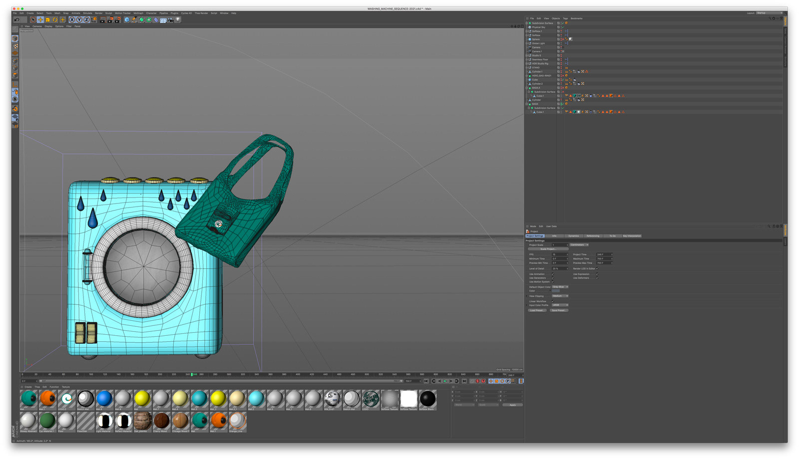
Task: Select the Physical Sky object
Action: (538, 27)
